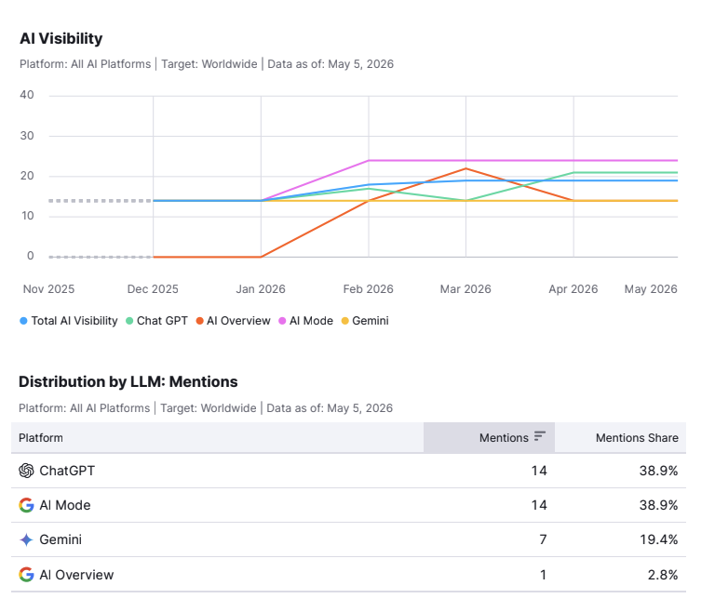Toggle Chat GPT legend series
Image resolution: width=715 pixels, height=612 pixels.
point(156,321)
